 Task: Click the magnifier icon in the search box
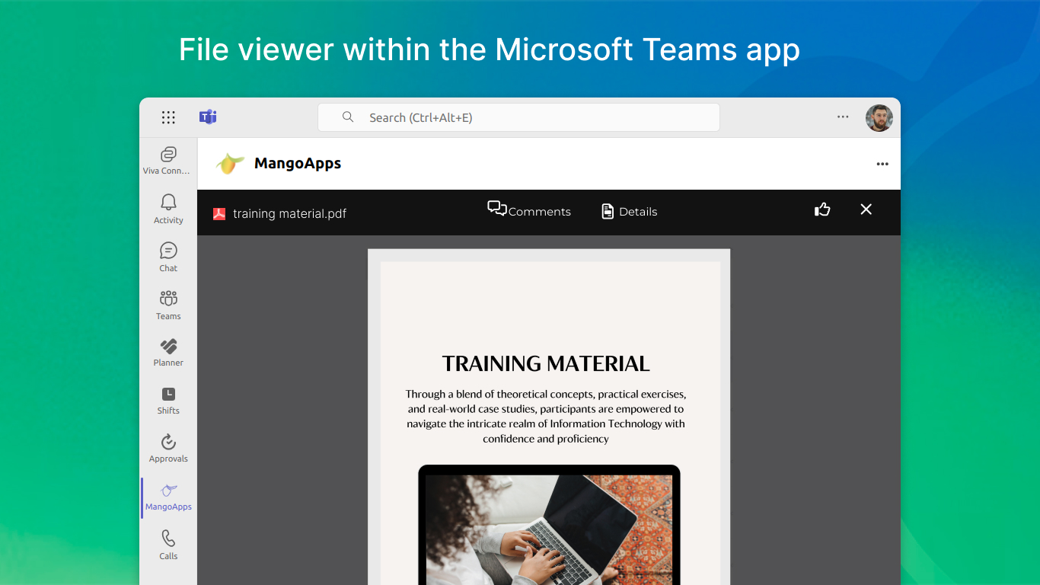click(348, 117)
